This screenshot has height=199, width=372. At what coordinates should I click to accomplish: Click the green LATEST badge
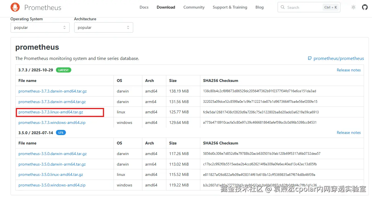point(64,70)
